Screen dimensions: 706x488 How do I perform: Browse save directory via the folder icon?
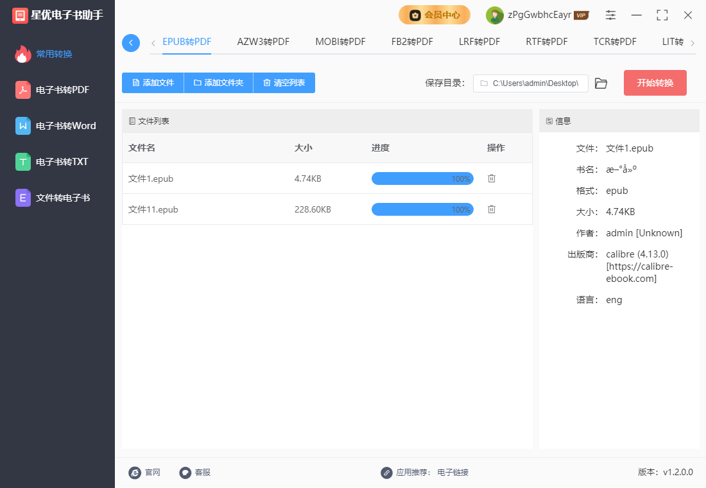coord(601,83)
